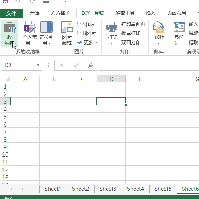Click the 定位引用 icon
This screenshot has height=199, width=199.
46,27
